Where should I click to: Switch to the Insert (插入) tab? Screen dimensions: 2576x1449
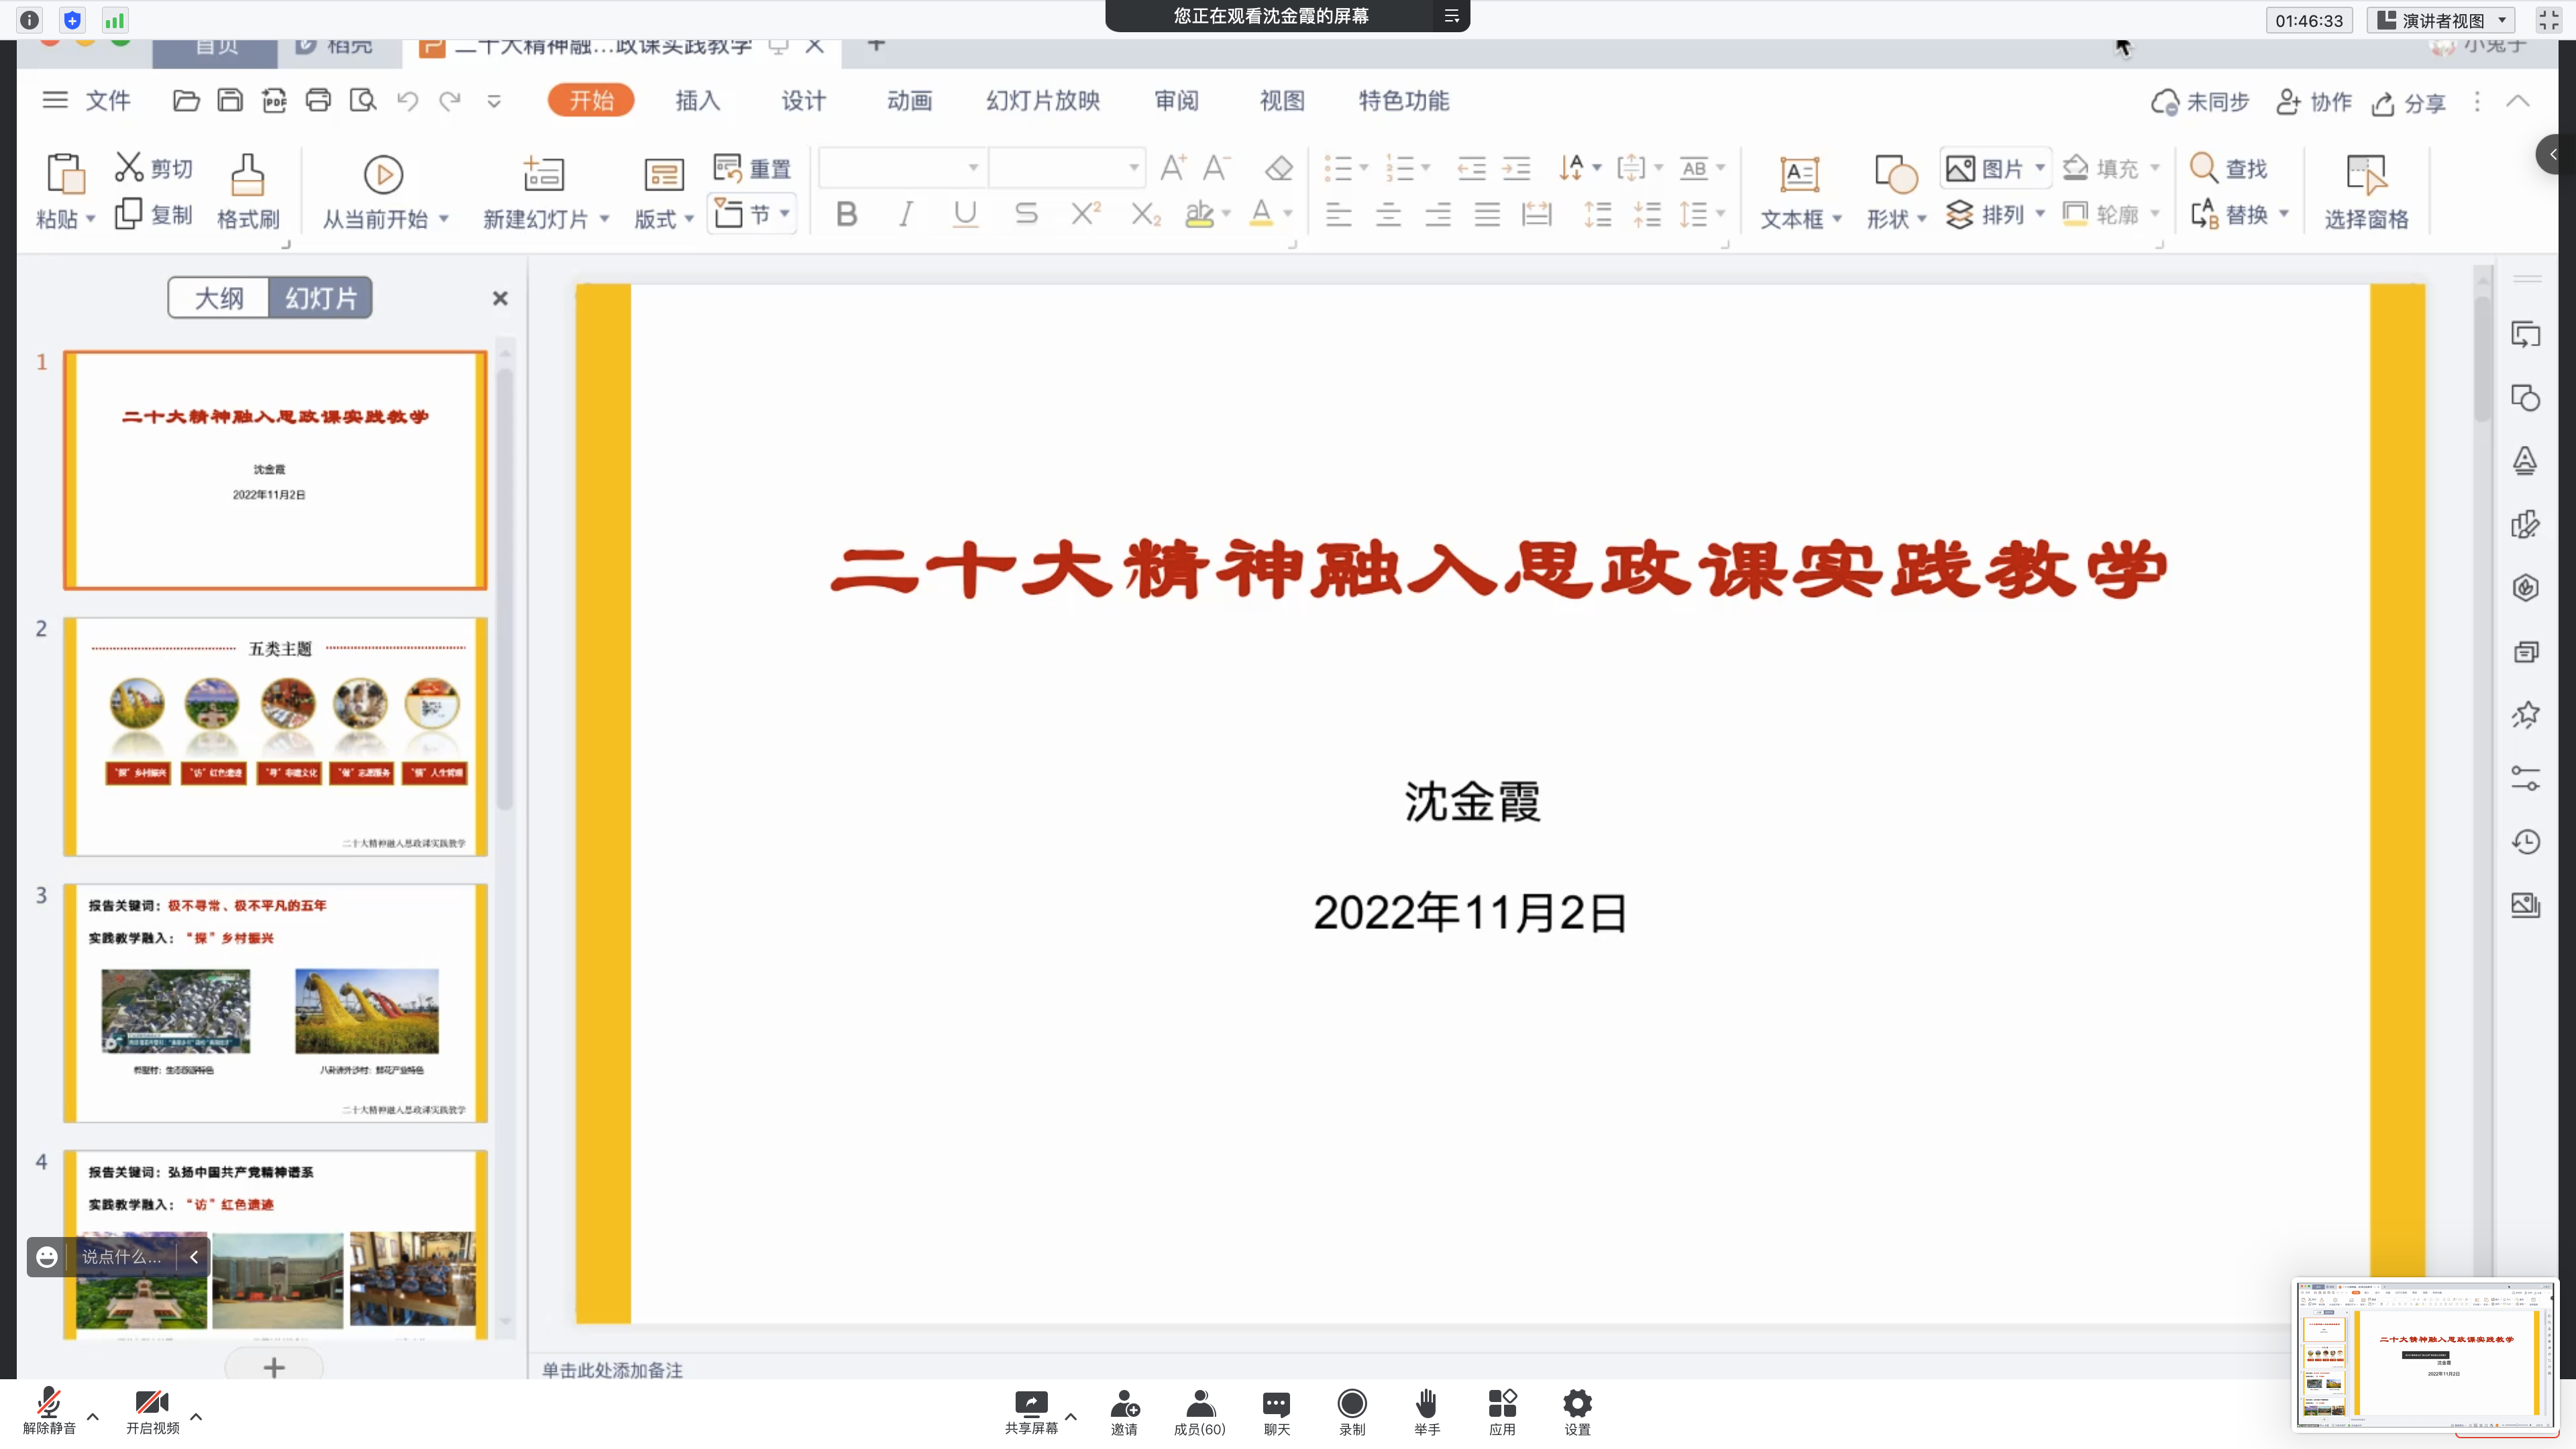pyautogui.click(x=697, y=101)
